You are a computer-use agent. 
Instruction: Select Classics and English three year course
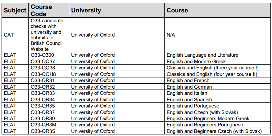point(212,68)
